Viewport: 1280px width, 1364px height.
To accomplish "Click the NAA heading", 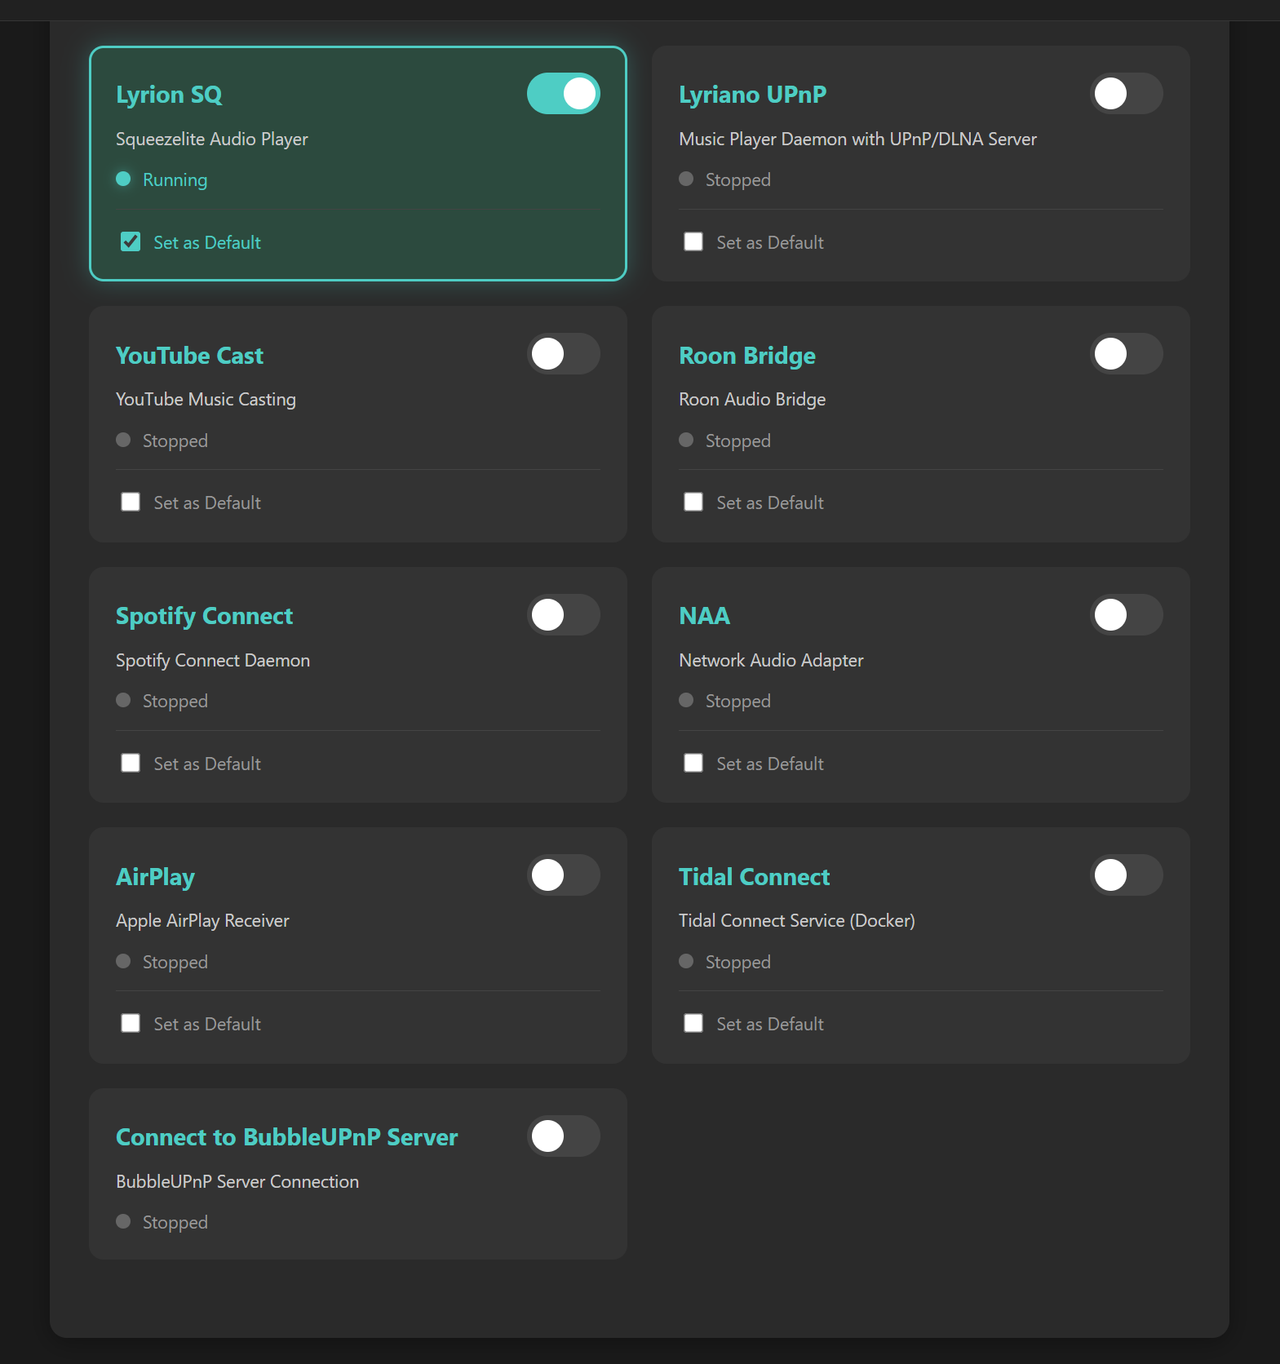I will pyautogui.click(x=705, y=616).
